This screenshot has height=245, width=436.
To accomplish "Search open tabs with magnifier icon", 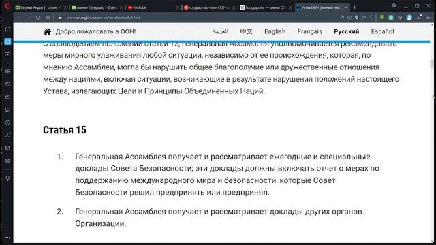I will [x=394, y=5].
